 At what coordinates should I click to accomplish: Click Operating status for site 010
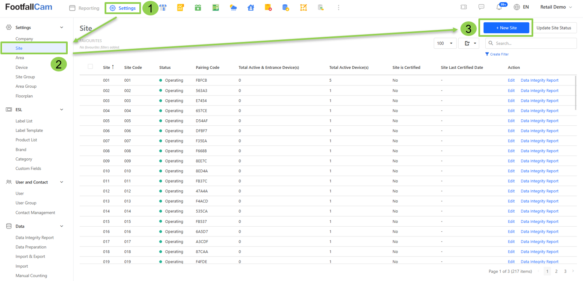[x=171, y=171]
